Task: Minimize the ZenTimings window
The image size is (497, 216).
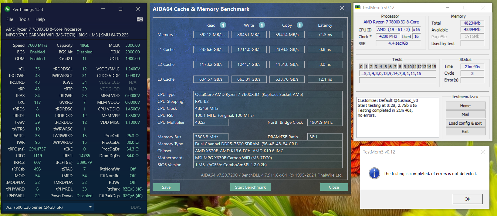Action: pos(103,9)
